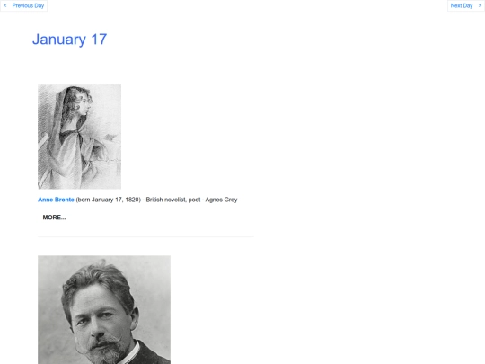Click the divider line below MORE...
This screenshot has width=485, height=364.
145,236
